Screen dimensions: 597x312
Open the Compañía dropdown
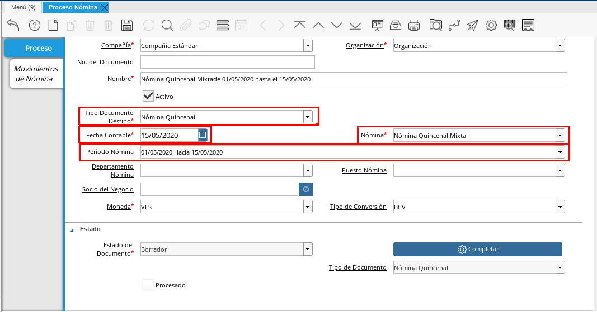(x=308, y=46)
